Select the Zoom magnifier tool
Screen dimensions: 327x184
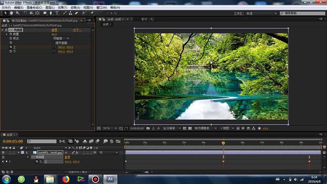(x=18, y=13)
